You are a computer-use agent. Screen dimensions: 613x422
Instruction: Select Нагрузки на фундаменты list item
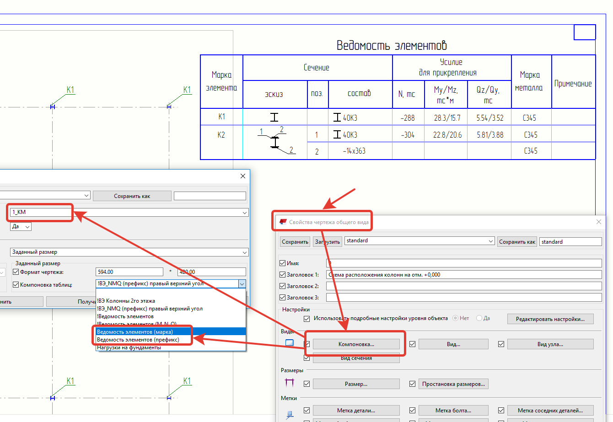click(129, 347)
